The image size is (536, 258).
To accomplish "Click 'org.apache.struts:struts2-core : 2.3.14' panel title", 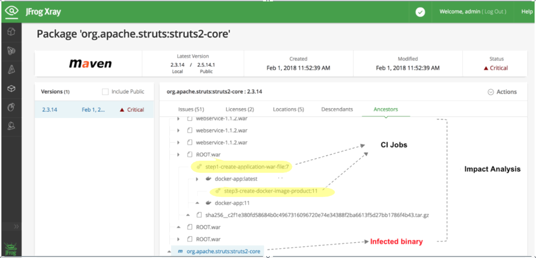I will [214, 92].
